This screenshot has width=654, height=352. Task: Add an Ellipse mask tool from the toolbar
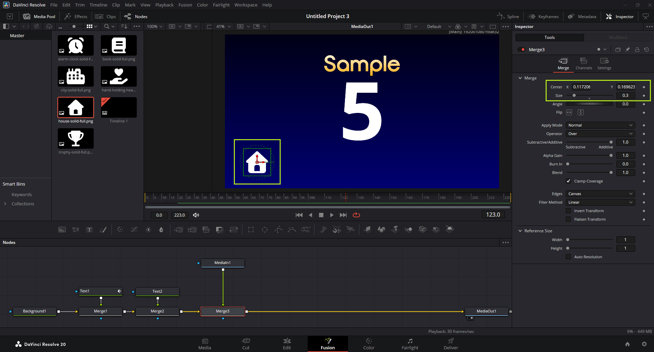pyautogui.click(x=265, y=230)
